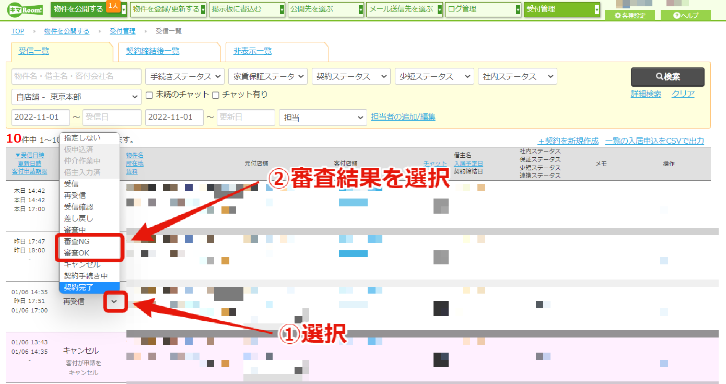
Task: Sort by 物件名 column header
Action: [135, 155]
